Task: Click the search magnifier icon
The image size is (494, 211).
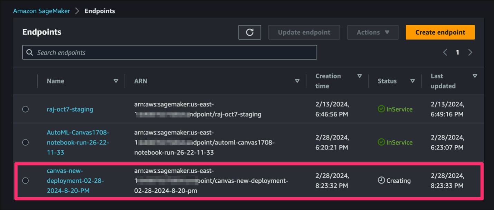Action: [x=30, y=52]
